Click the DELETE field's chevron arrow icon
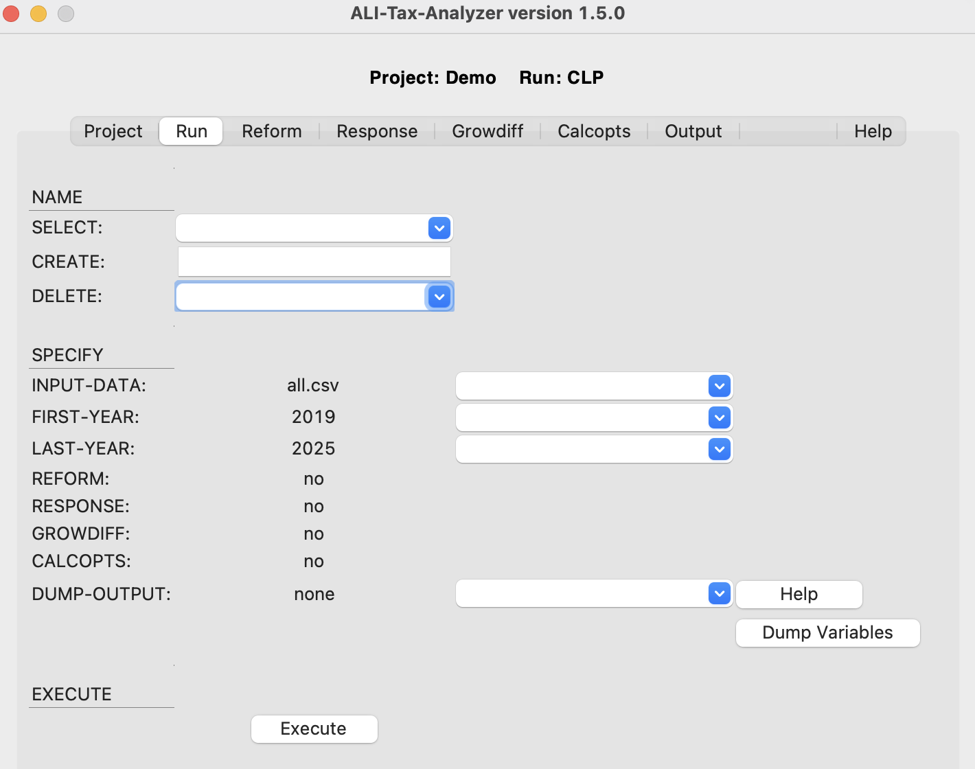The image size is (975, 769). [x=439, y=296]
